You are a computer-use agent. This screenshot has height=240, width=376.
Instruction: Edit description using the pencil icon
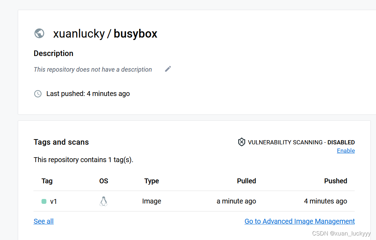168,69
